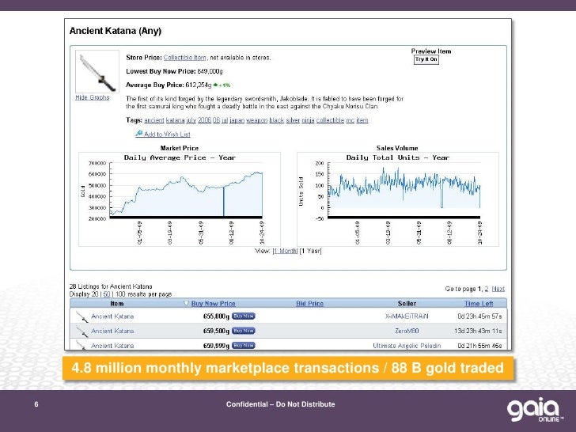Image resolution: width=576 pixels, height=432 pixels.
Task: Click Buy Now for the 659,999g listing
Action: pos(244,345)
